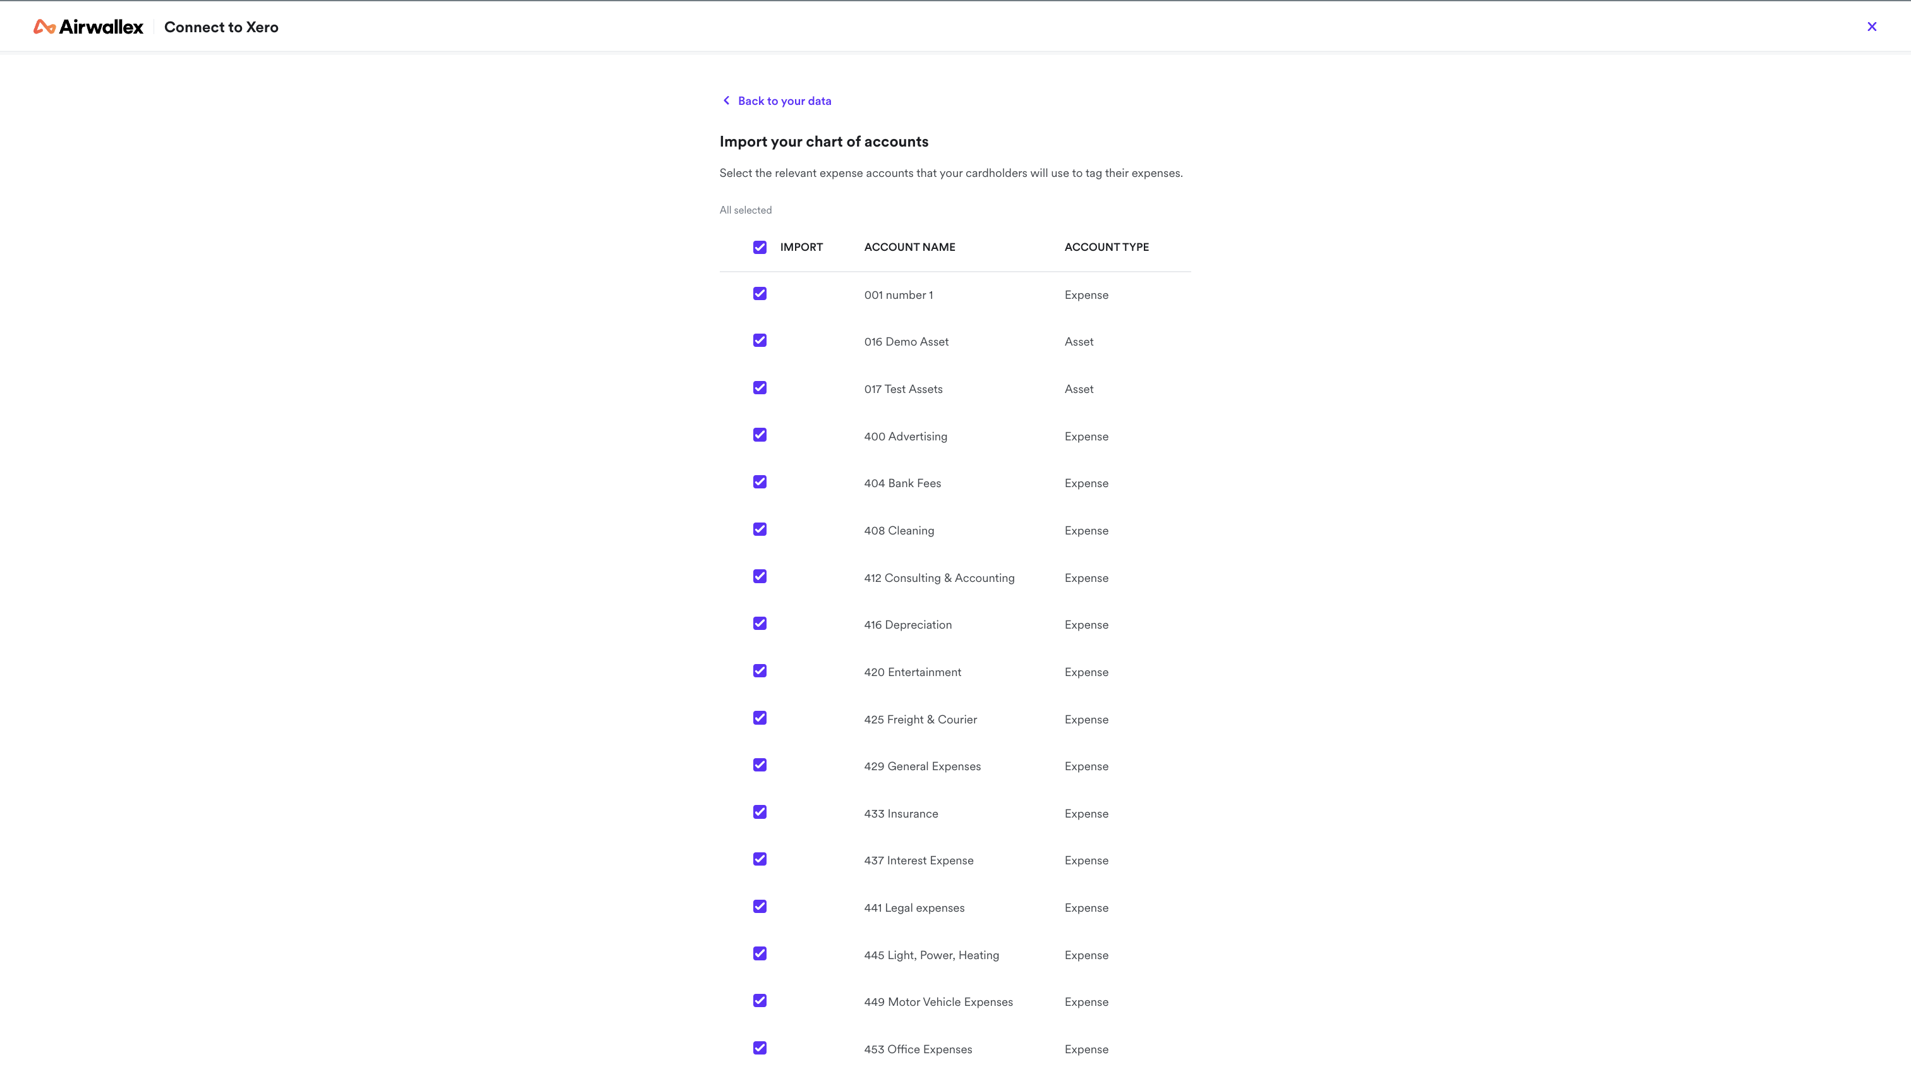Image resolution: width=1911 pixels, height=1088 pixels.
Task: Uncheck the 429 General Expenses account
Action: click(x=760, y=765)
